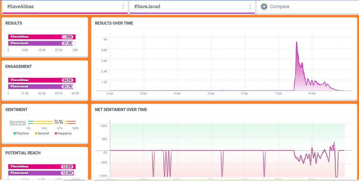Screen dimensions: 359x181
Task: Click the SENTIMENT panel title
Action: tap(16, 110)
